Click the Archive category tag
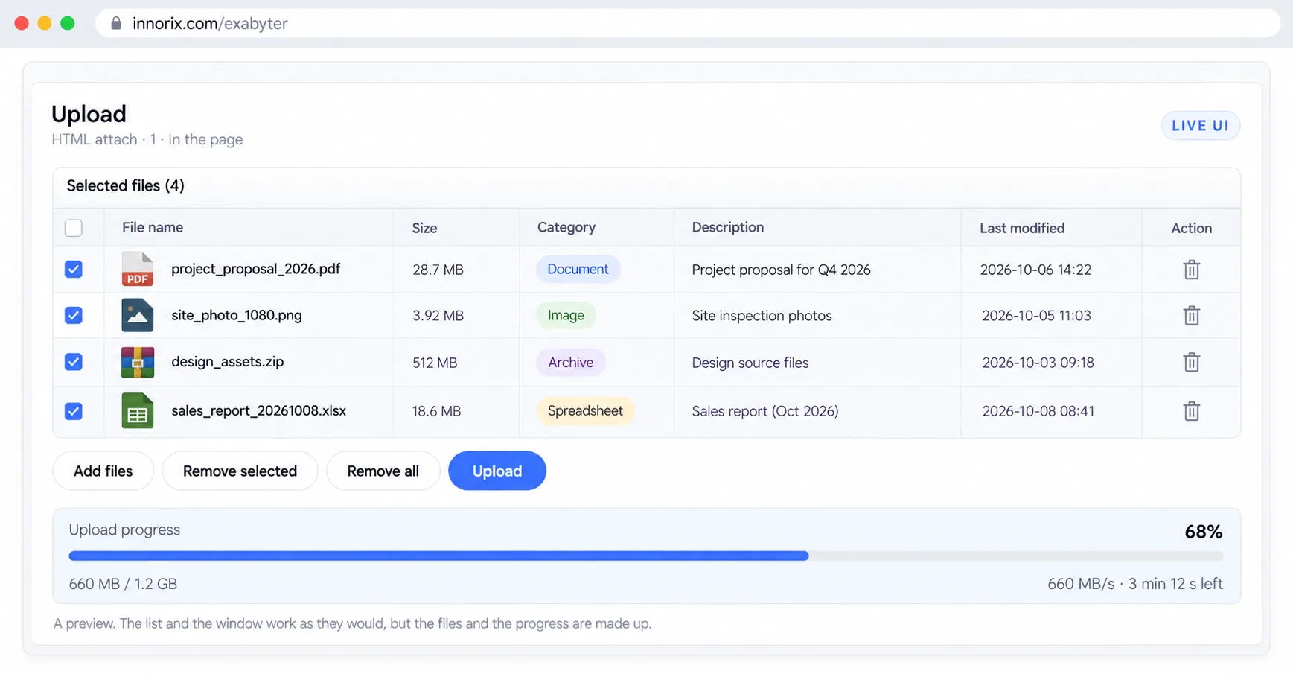 pos(570,362)
